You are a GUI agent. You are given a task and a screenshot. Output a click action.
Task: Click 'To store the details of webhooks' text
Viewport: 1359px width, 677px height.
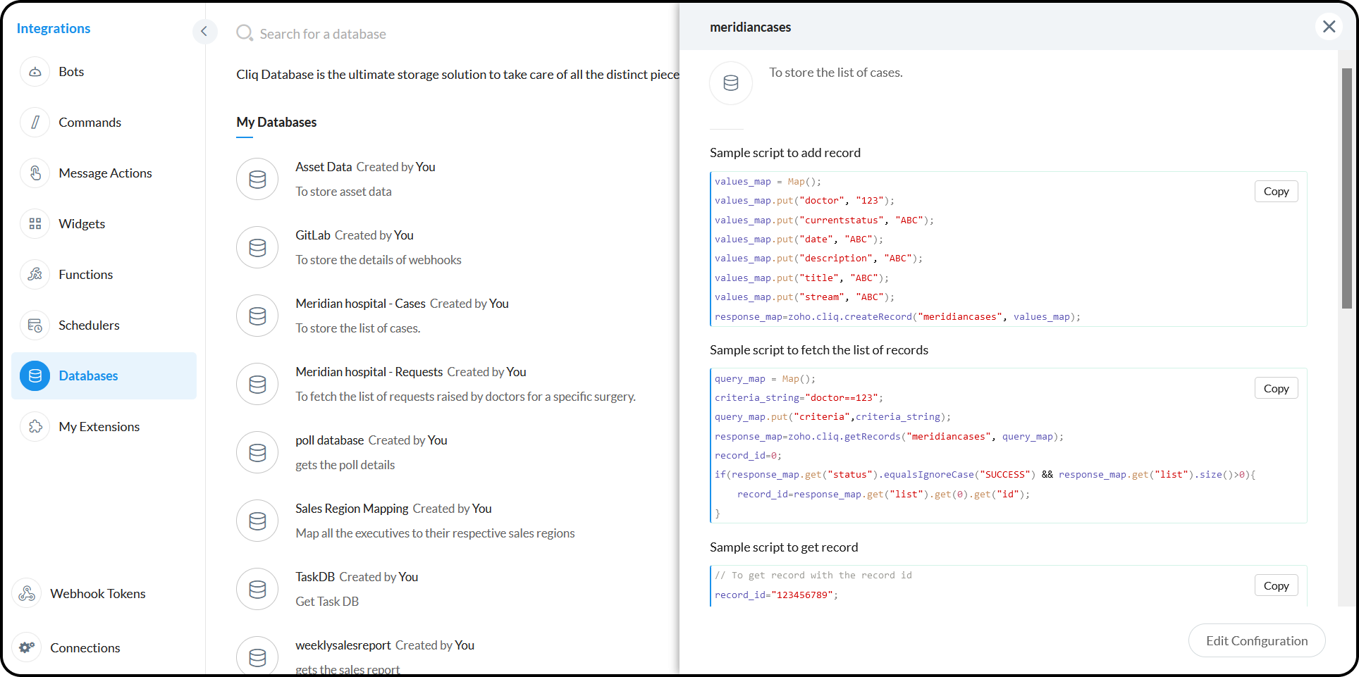[379, 260]
